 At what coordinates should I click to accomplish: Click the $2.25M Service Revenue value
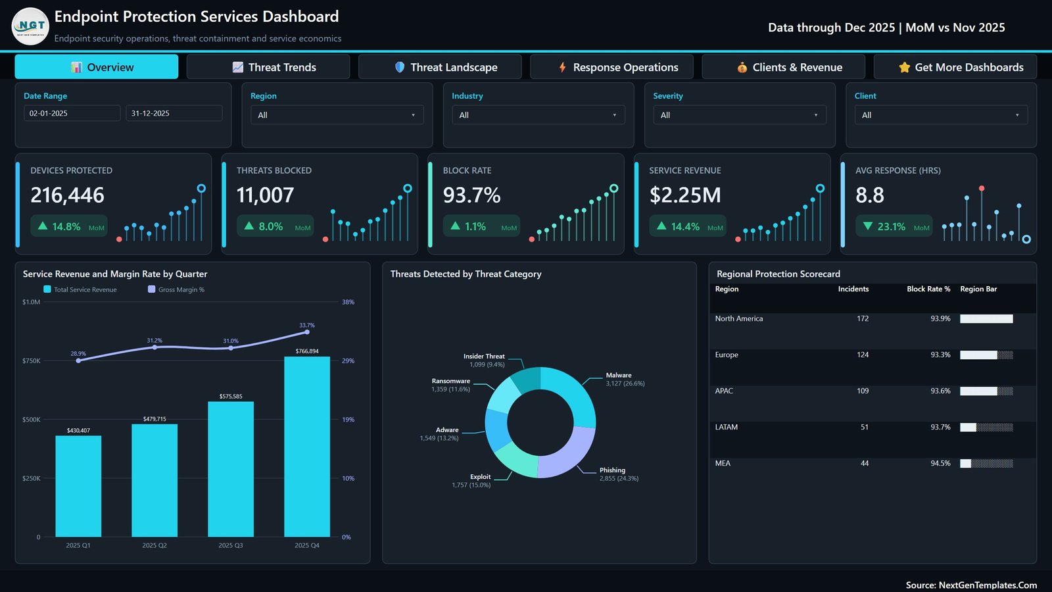click(x=685, y=195)
